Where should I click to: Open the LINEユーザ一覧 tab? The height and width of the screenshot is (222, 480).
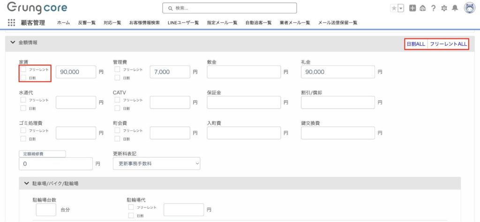tap(183, 22)
